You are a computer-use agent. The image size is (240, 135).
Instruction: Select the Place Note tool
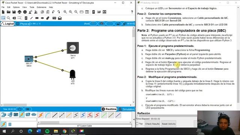pos(26,18)
